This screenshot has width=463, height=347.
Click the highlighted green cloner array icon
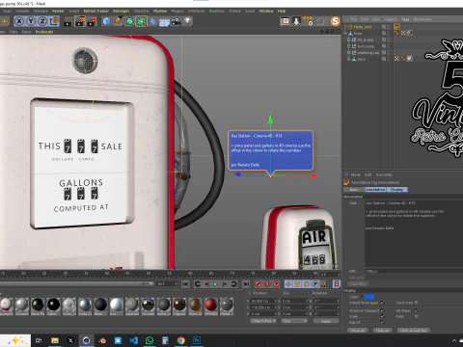[141, 21]
